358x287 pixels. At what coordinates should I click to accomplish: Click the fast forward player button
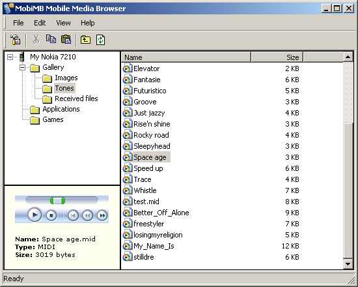[102, 215]
